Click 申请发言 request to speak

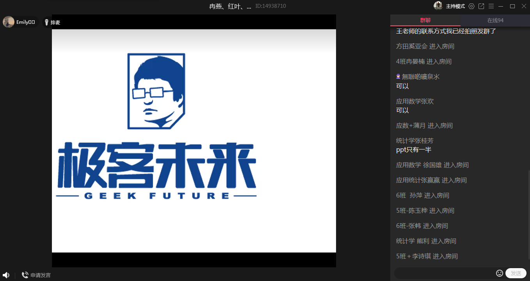(x=36, y=275)
